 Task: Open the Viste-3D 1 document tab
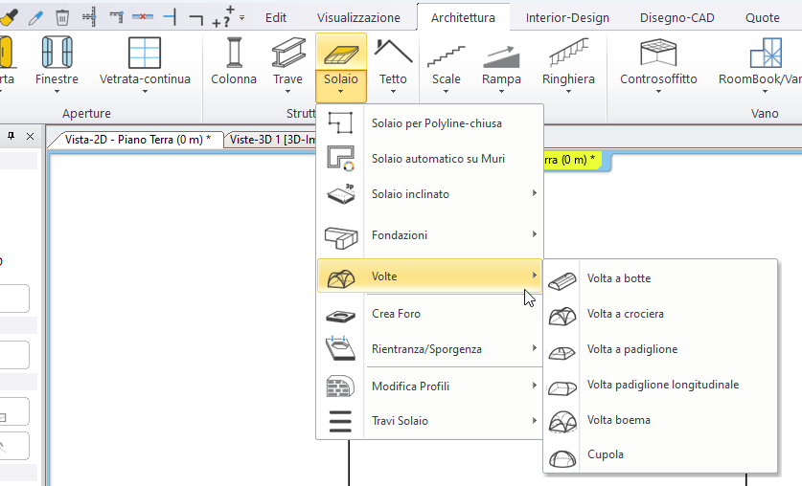[271, 140]
